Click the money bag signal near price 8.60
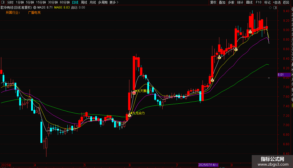The height and width of the screenshot is (168, 293). 236,49
